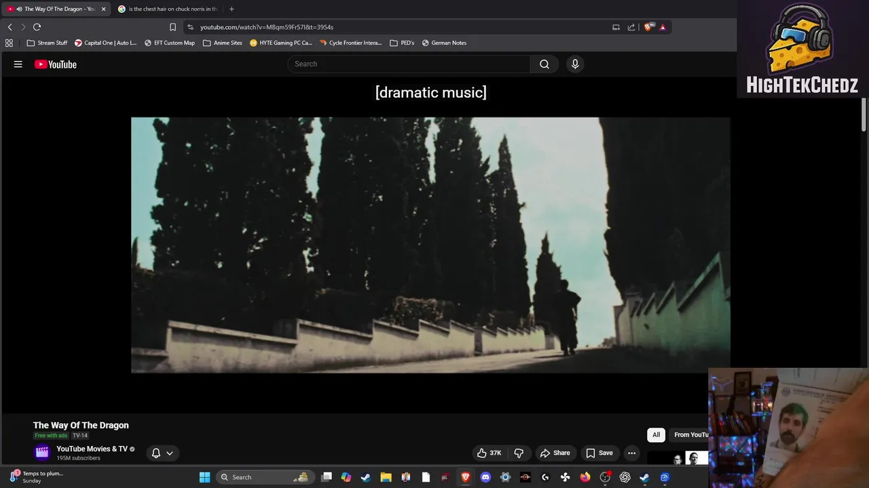
Task: Go to the YouTube home logo
Action: coord(56,64)
